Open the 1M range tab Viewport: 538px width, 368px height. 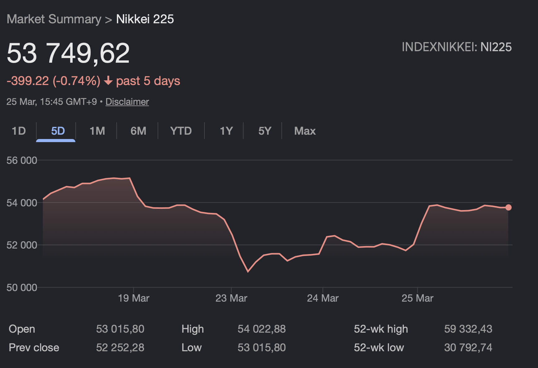[x=97, y=131]
